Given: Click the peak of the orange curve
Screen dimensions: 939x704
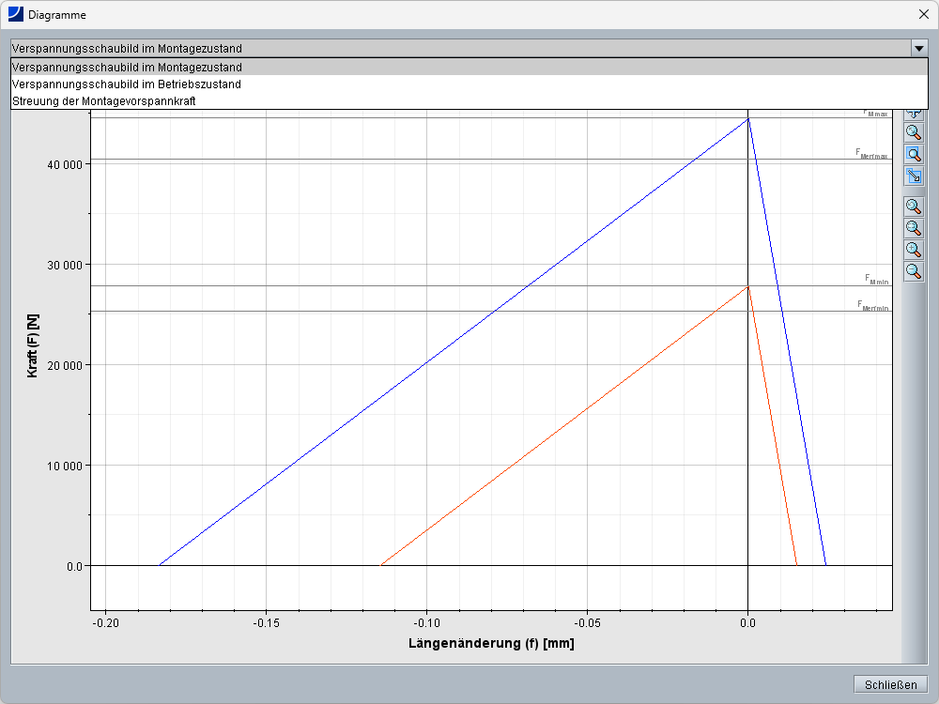Looking at the screenshot, I should coord(747,286).
